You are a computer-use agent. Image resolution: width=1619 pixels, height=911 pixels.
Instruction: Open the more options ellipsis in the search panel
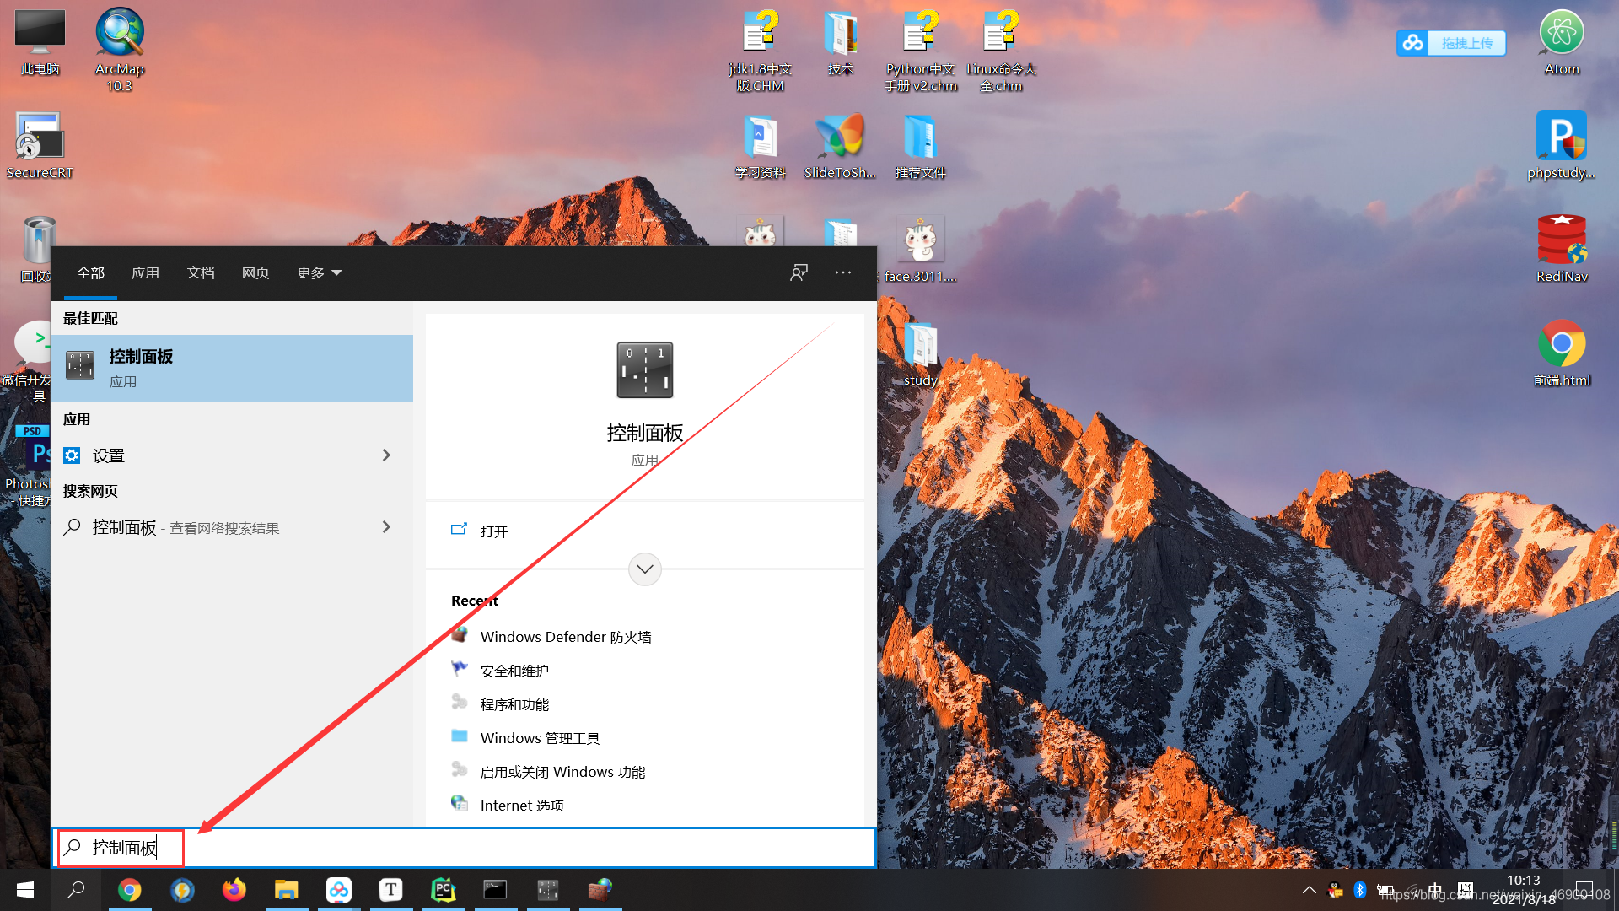click(x=843, y=272)
